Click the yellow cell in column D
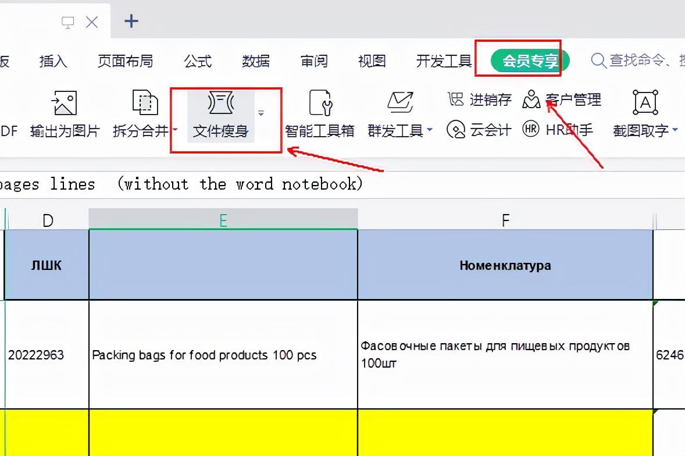Image resolution: width=685 pixels, height=456 pixels. click(x=47, y=433)
